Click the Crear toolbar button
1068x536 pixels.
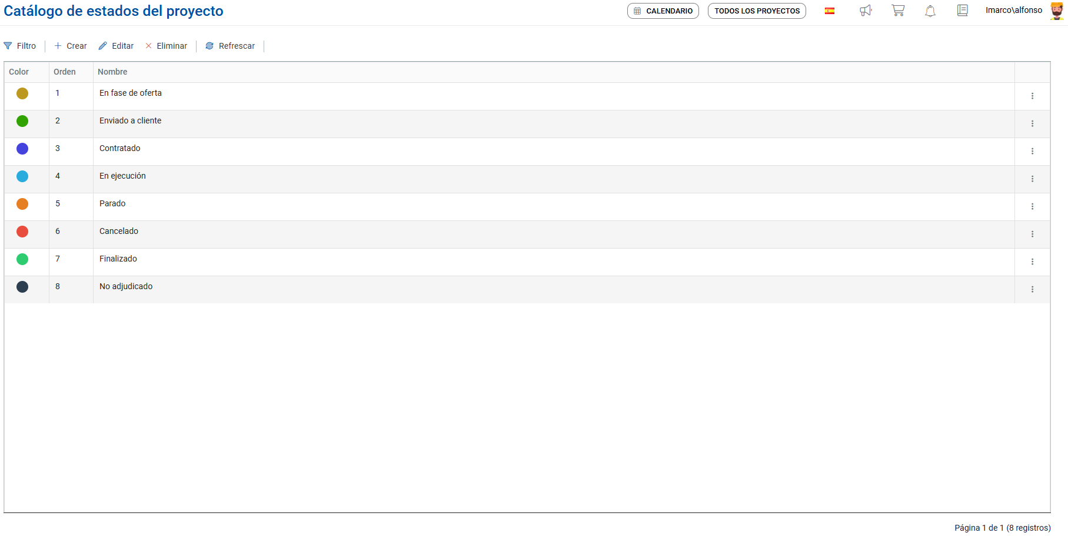coord(71,46)
